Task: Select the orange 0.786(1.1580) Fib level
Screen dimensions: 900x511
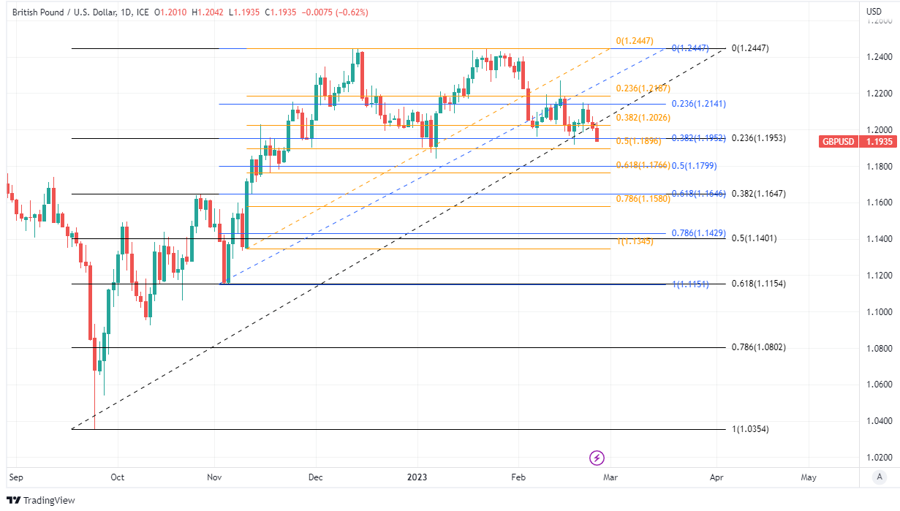Action: (643, 198)
